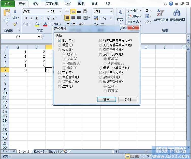Select the 批注 radio option
The width and height of the screenshot is (191, 159).
pos(60,41)
